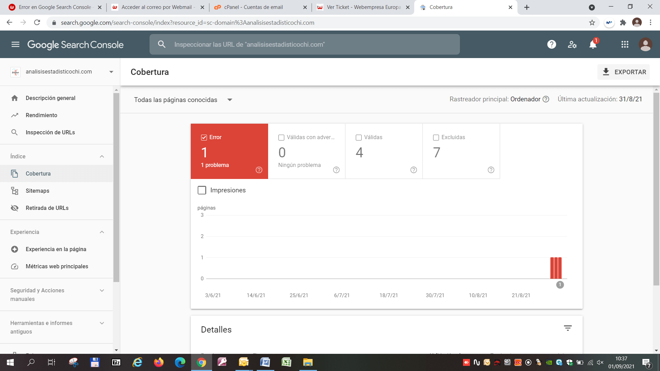This screenshot has width=660, height=371.
Task: Click the red error bars in chart
Action: click(x=556, y=268)
